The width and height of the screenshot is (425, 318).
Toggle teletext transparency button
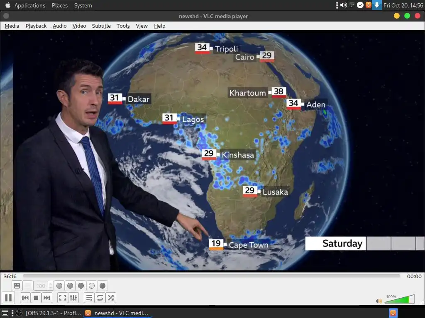click(27, 286)
